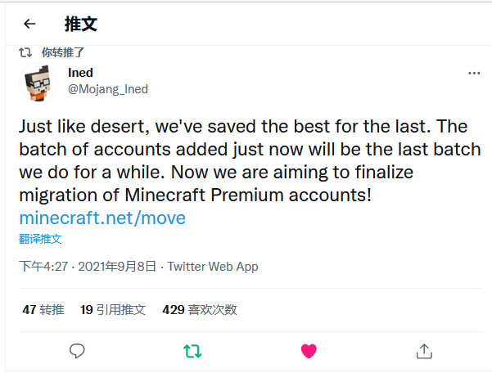Screen dimensions: 492x373
Task: Click the 你转推了 retweeted label
Action: click(x=63, y=52)
